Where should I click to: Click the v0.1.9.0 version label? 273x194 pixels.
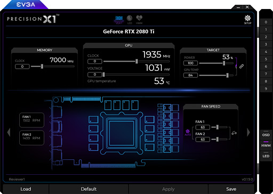[x=247, y=179]
